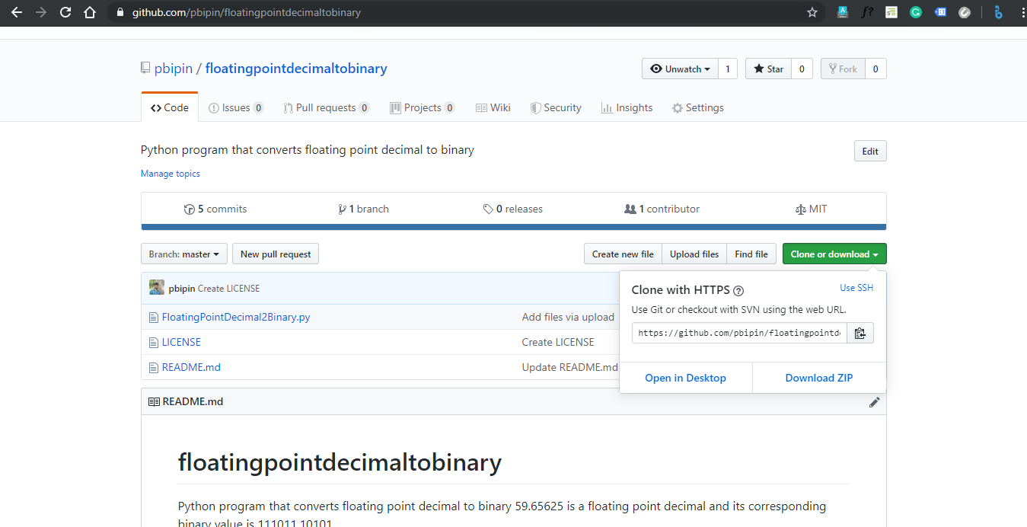The height and width of the screenshot is (527, 1027).
Task: Go back using browser back arrow
Action: click(x=17, y=12)
